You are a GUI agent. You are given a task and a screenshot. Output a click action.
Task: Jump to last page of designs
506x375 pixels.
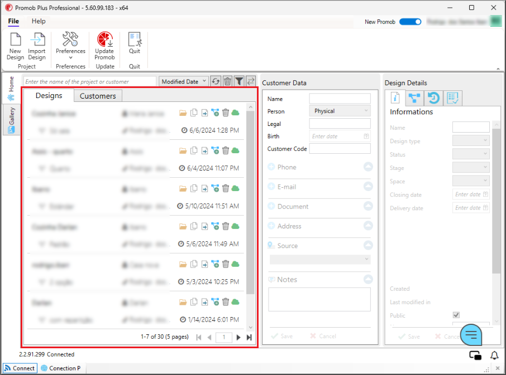coord(249,337)
